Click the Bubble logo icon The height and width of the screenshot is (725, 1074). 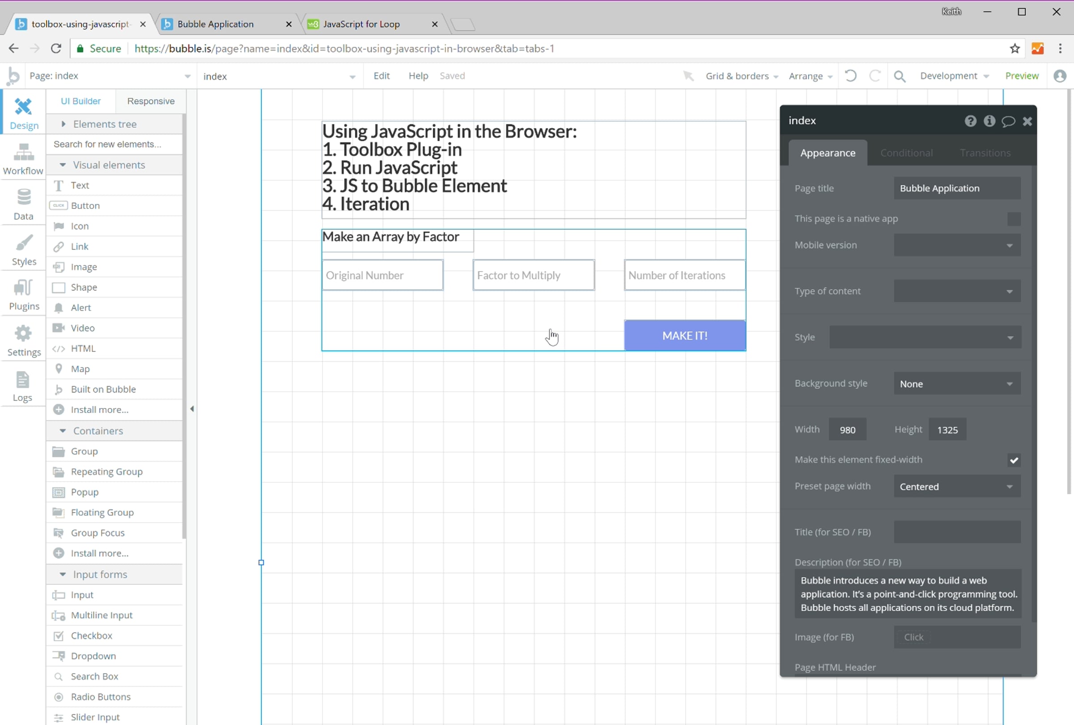click(13, 76)
